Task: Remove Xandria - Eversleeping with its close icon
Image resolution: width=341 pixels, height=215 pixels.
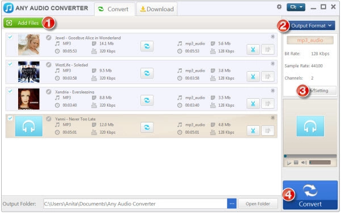Action: 272,91
